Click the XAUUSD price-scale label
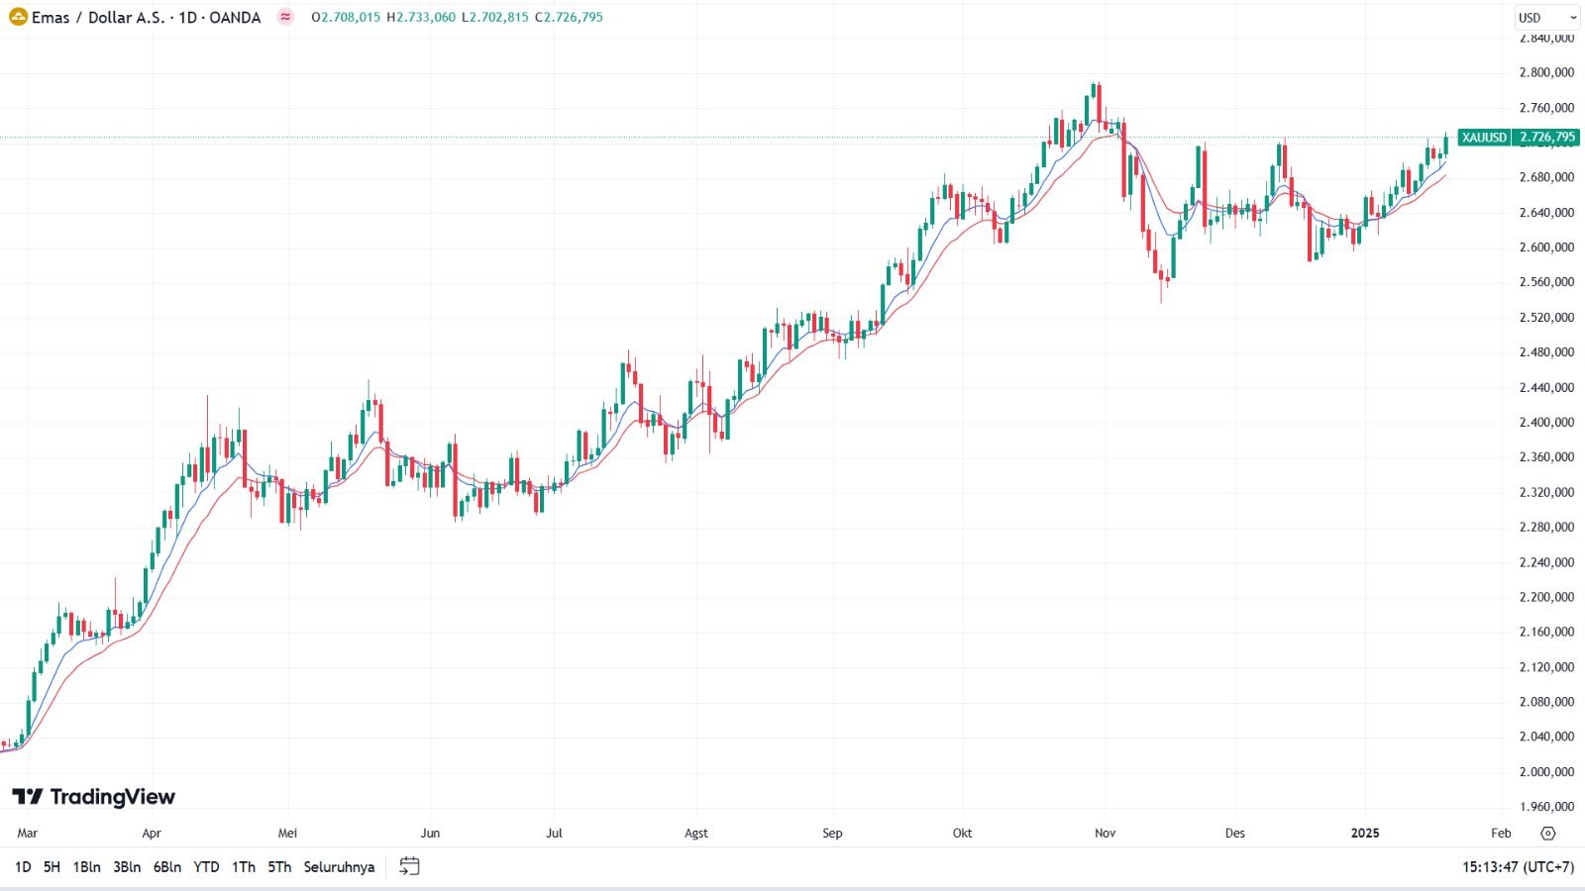Viewport: 1585px width, 891px height. click(x=1484, y=138)
